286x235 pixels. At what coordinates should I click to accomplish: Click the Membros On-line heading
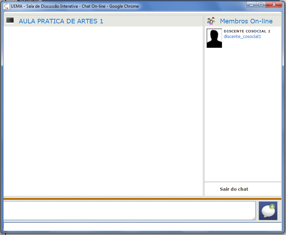click(x=246, y=21)
